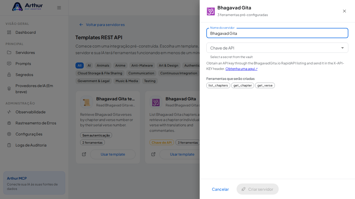Filter templates by AI category
The image size is (355, 199).
pyautogui.click(x=89, y=66)
